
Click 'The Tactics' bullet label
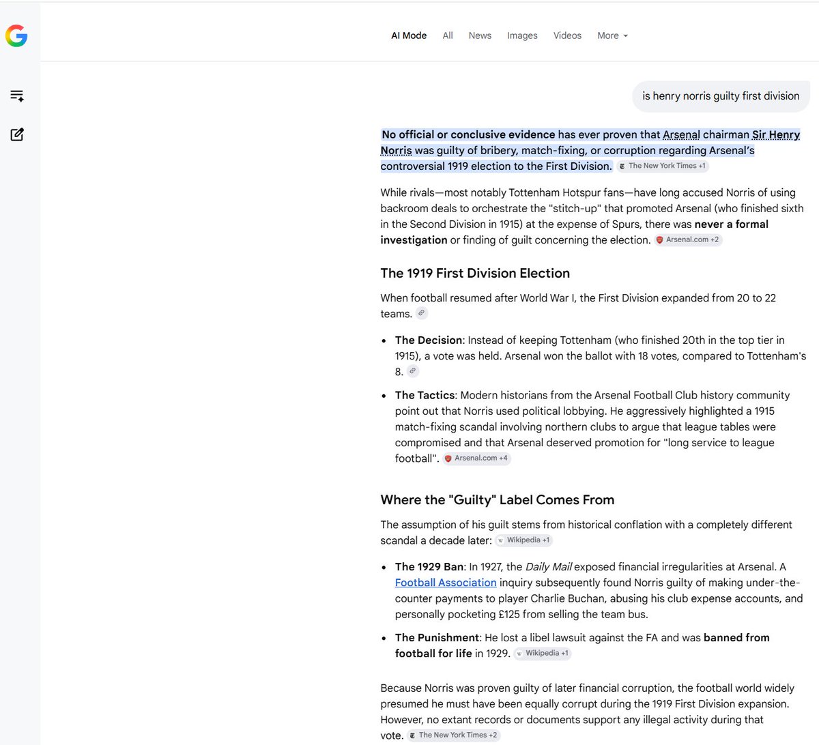coord(425,395)
